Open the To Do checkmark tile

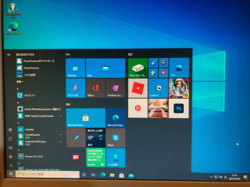click(76, 138)
